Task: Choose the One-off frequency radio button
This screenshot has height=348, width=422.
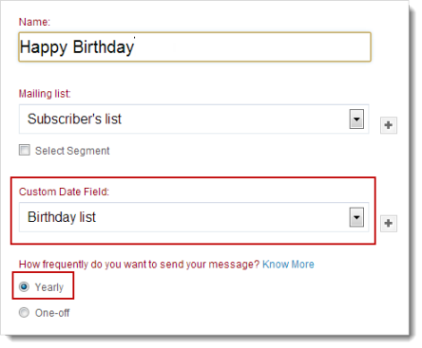Action: tap(24, 313)
